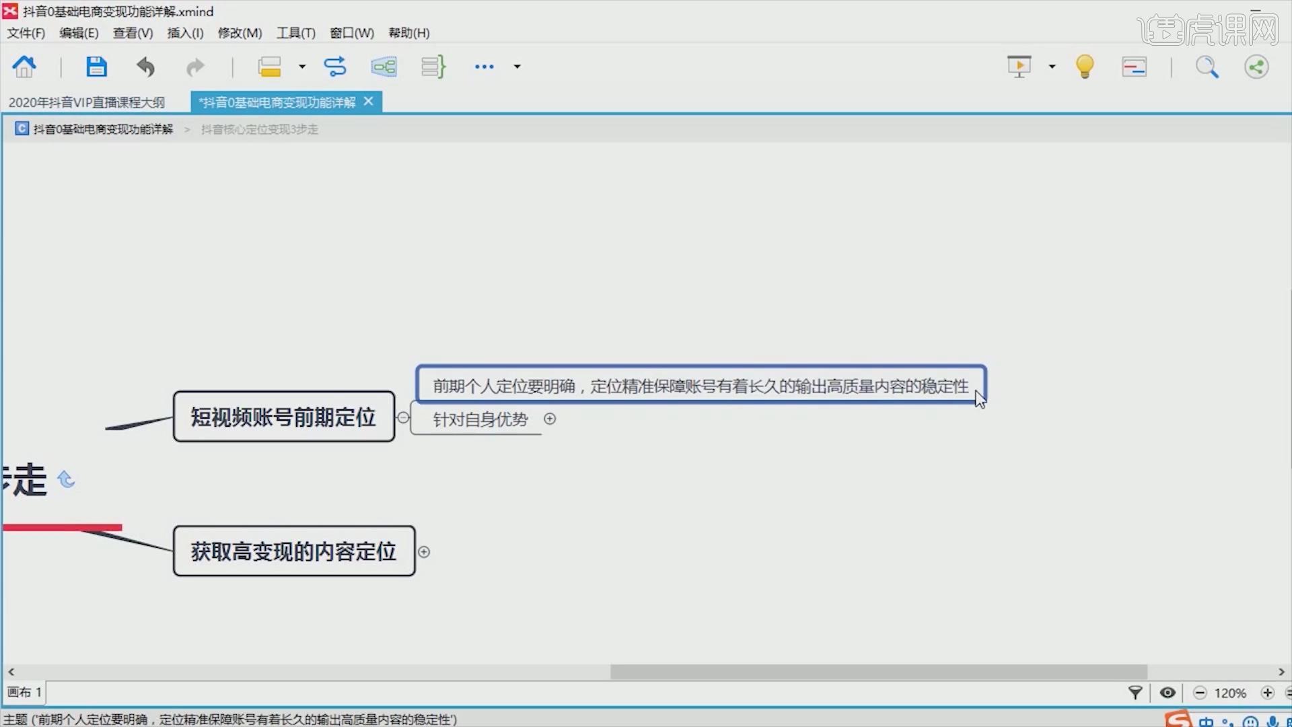
Task: Open presentation mode dropdown arrow
Action: tap(1052, 67)
